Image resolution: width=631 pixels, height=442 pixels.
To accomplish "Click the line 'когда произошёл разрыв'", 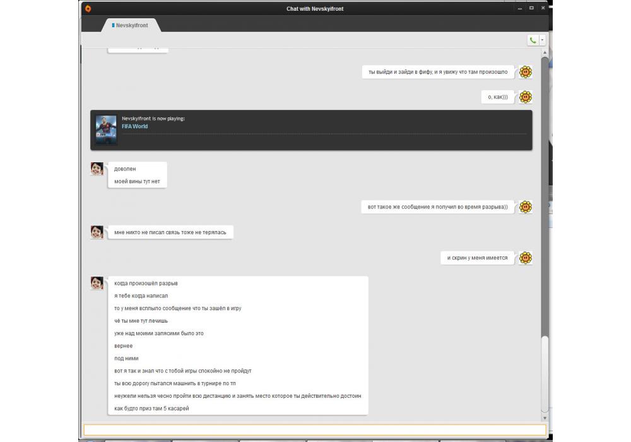I will tap(146, 284).
